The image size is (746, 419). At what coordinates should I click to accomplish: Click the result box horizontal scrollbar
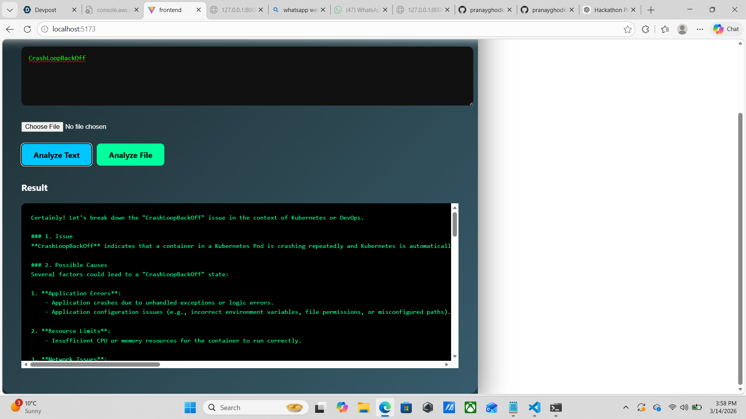click(x=95, y=364)
